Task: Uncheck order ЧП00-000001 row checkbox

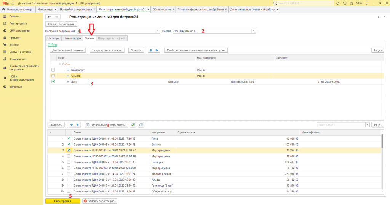Action: pyautogui.click(x=69, y=150)
